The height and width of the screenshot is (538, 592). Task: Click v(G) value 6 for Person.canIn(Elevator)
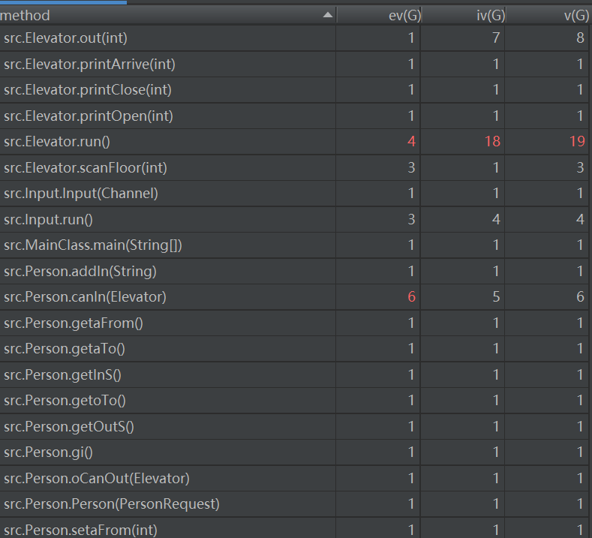(x=580, y=296)
